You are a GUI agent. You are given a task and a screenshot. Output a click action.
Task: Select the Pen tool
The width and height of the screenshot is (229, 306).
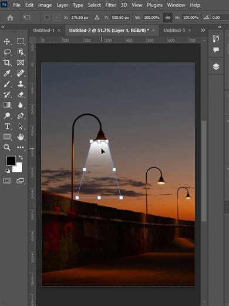(x=21, y=116)
